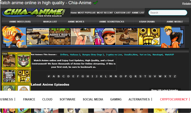The width and height of the screenshot is (191, 113).
Task: Open the Minecraft Pocket Edition banner thumbnail
Action: coord(60,36)
